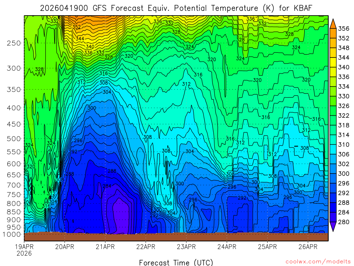Click the 850 pressure axis label

pos(14,212)
